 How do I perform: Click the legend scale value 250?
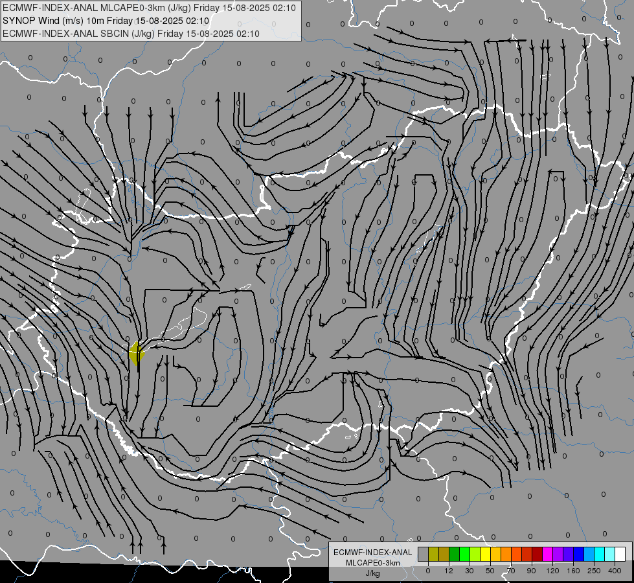(x=594, y=571)
